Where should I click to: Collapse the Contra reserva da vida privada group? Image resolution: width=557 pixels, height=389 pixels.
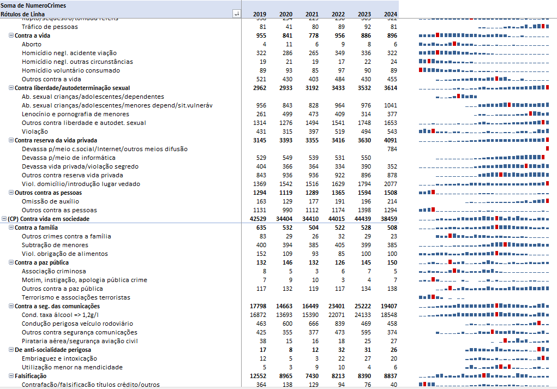click(11, 140)
